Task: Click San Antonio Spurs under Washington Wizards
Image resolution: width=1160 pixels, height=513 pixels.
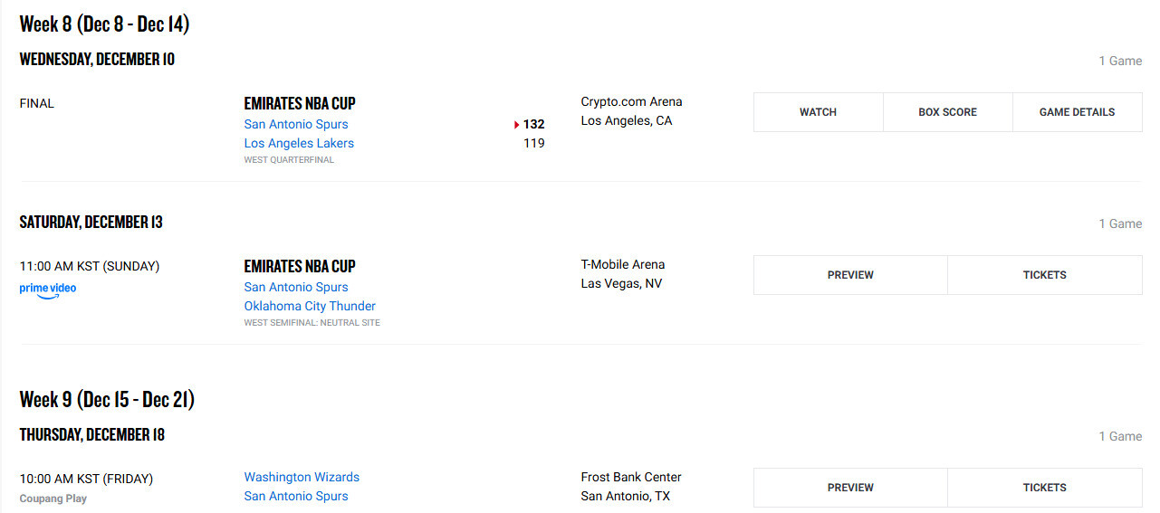Action: [x=296, y=496]
